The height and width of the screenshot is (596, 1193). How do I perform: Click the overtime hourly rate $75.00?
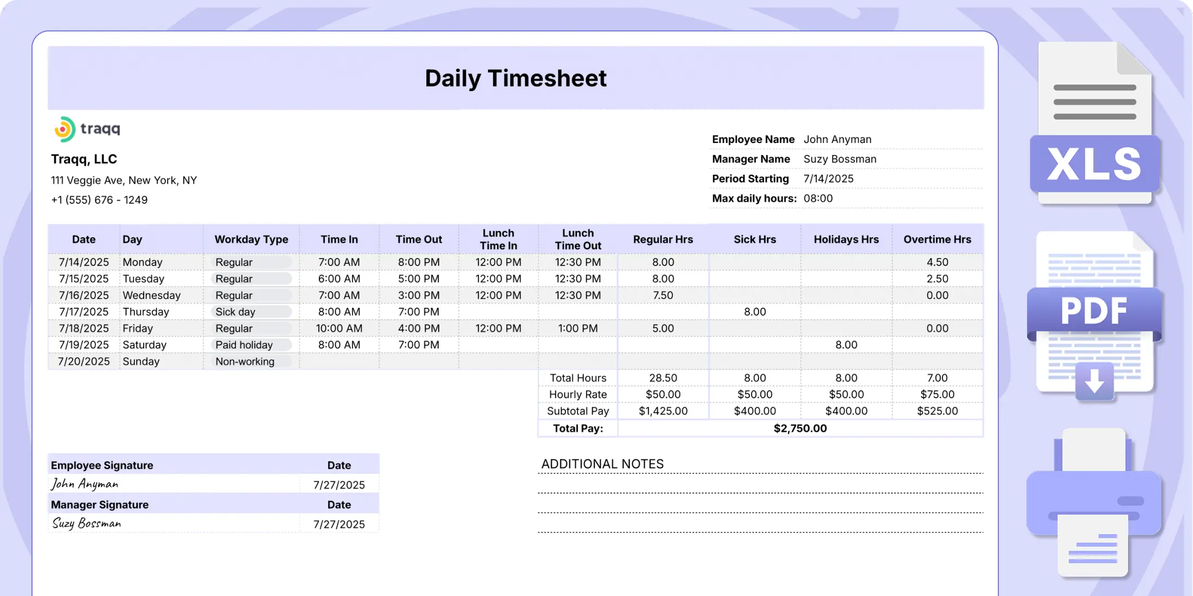[x=937, y=394]
